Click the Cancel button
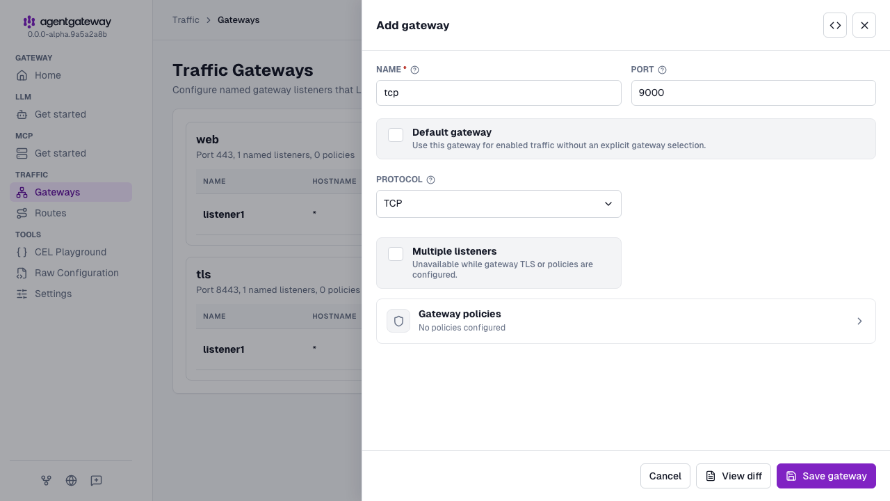890x501 pixels. [665, 476]
